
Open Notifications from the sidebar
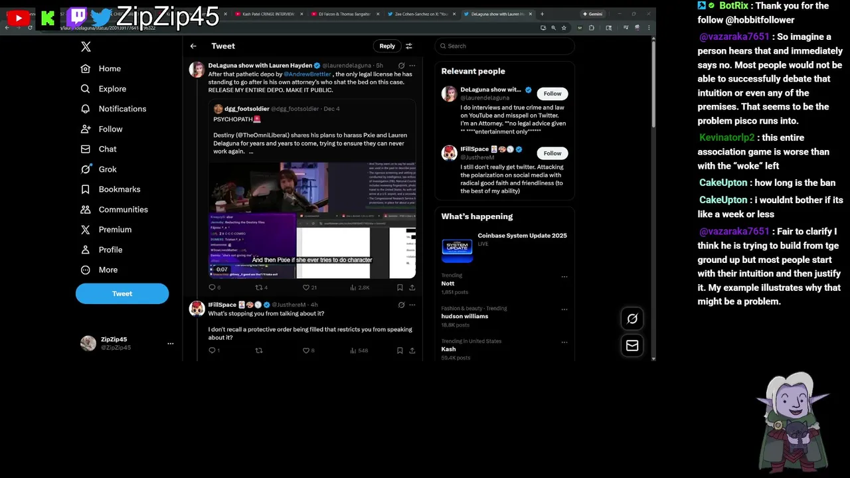pos(113,109)
